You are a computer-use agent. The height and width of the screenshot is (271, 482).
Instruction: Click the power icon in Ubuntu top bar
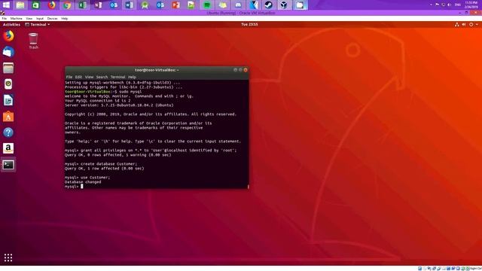(x=471, y=25)
